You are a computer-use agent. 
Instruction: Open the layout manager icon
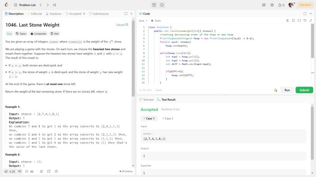[264, 5]
